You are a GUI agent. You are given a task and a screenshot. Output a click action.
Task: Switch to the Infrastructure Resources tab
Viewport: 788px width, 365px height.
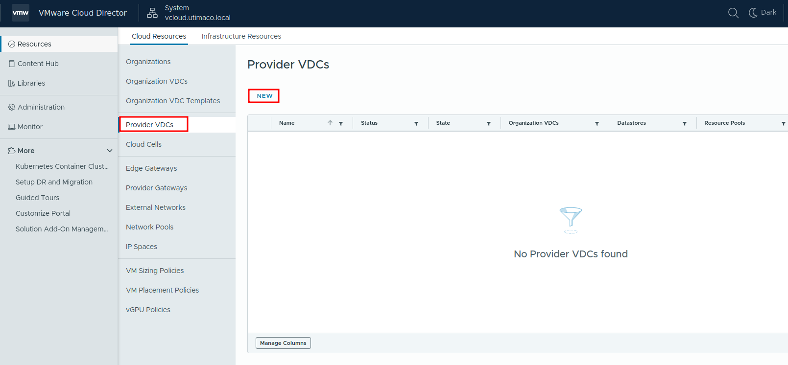(241, 36)
